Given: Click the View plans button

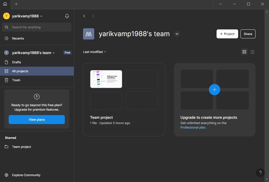Looking at the screenshot, I should click(37, 119).
